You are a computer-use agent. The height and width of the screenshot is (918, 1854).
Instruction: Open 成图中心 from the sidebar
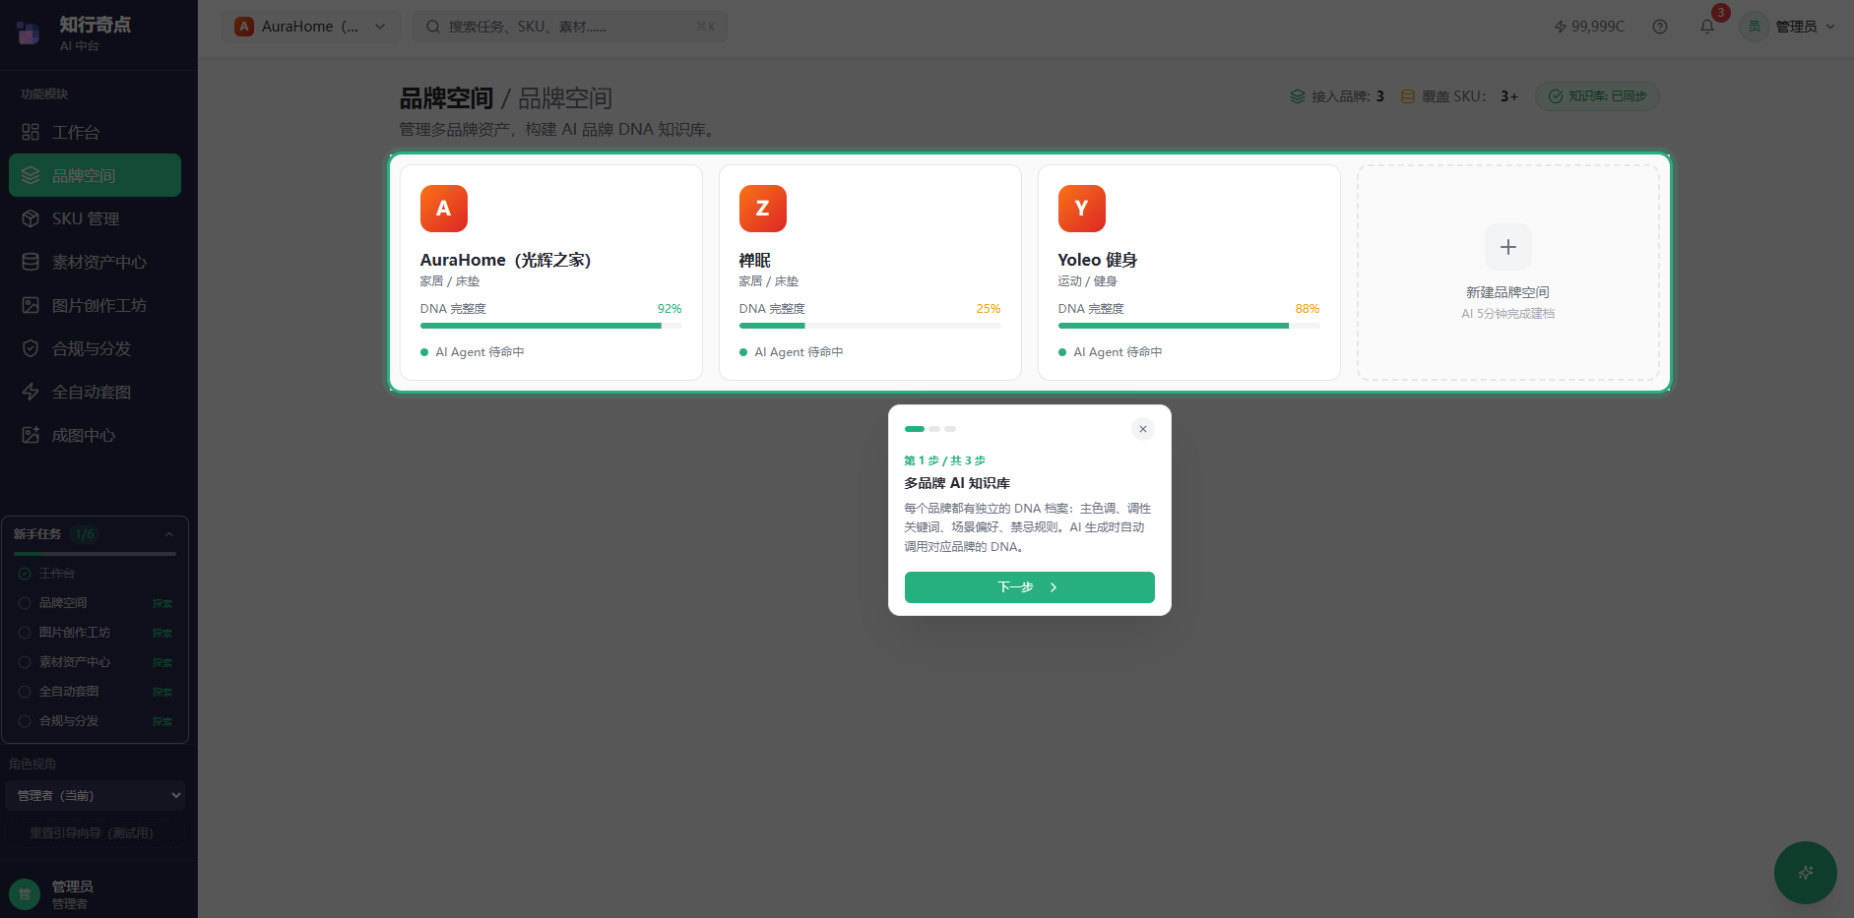82,434
